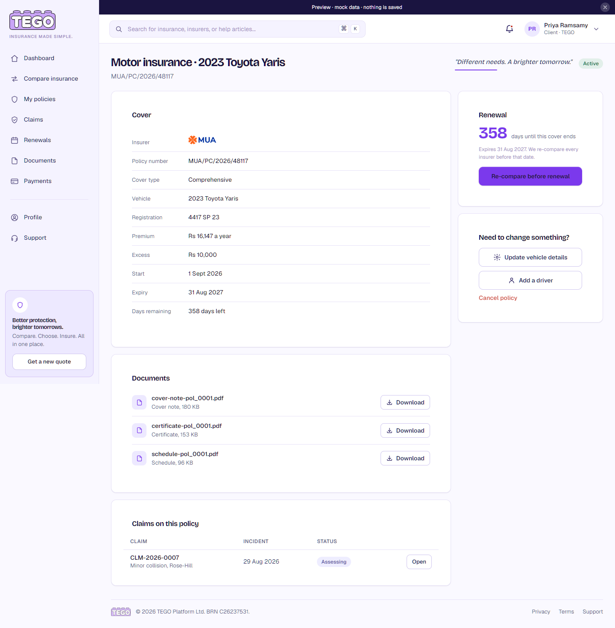615x628 pixels.
Task: Click the Active status badge
Action: click(x=591, y=64)
